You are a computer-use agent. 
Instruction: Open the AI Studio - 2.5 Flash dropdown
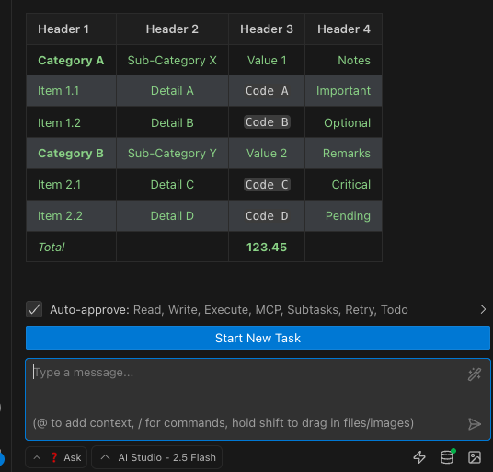156,457
